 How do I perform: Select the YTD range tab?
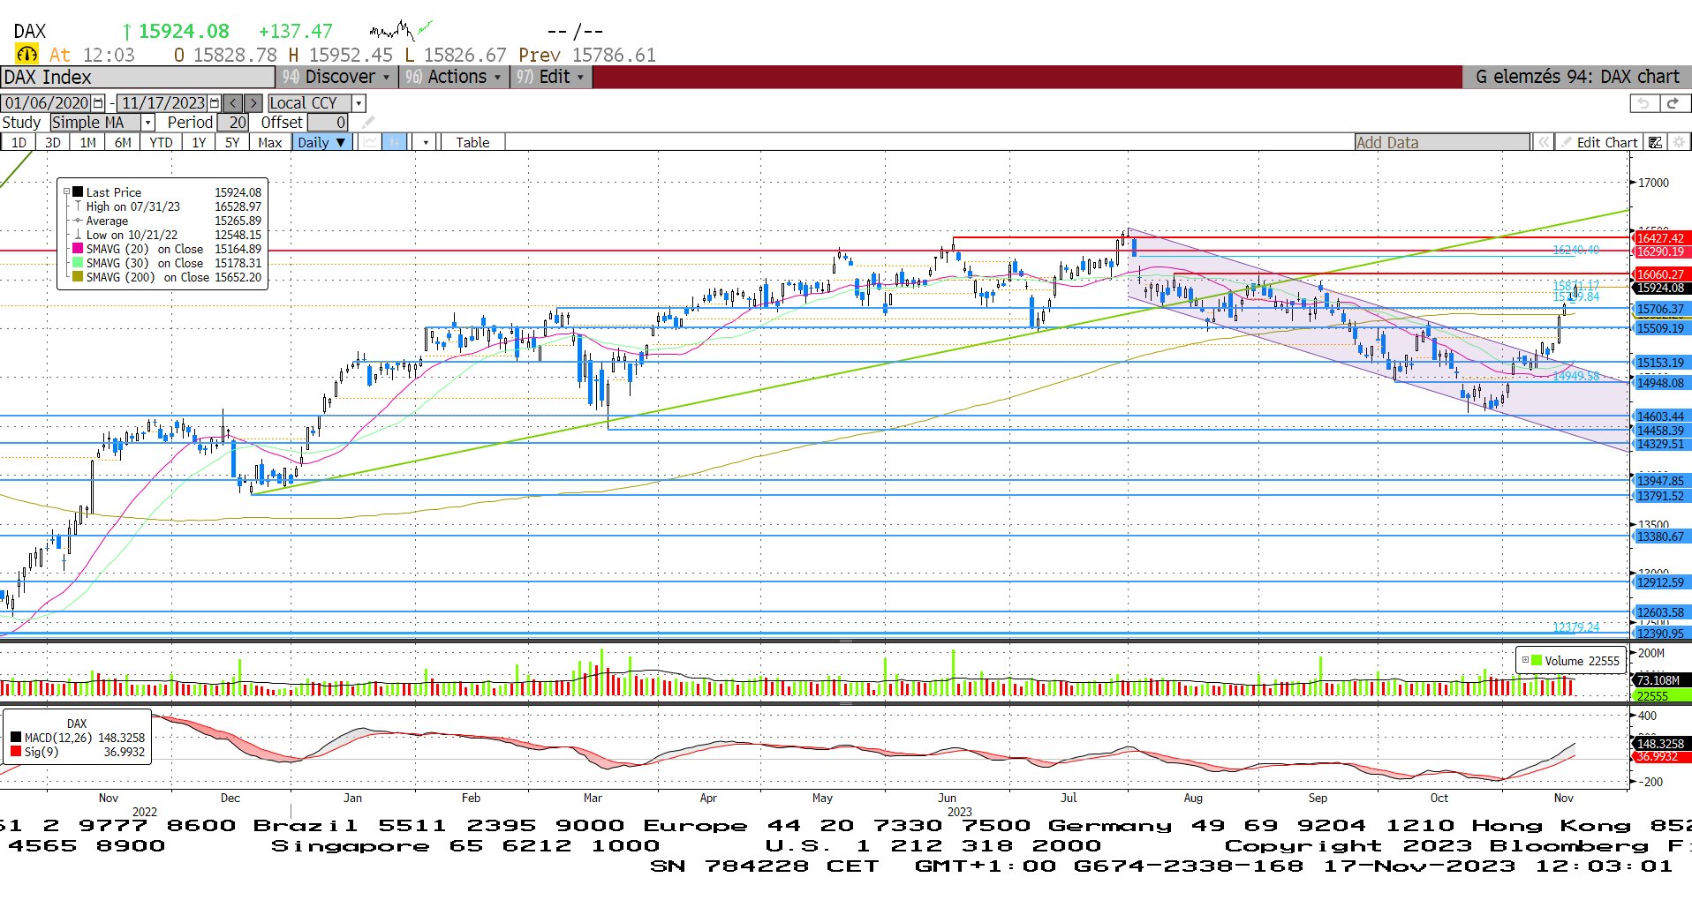[x=161, y=142]
